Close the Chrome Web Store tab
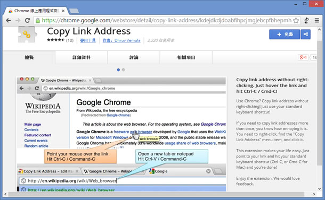 click(x=63, y=11)
